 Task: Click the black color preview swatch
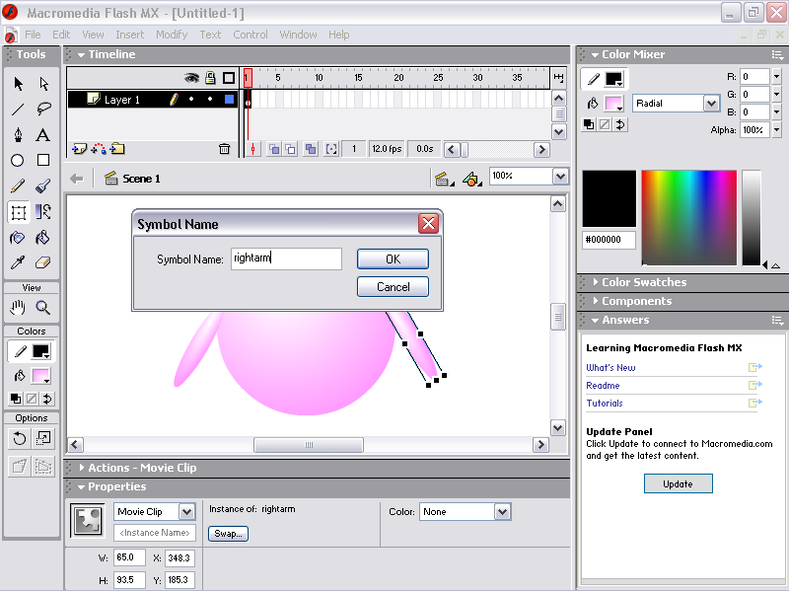(609, 197)
